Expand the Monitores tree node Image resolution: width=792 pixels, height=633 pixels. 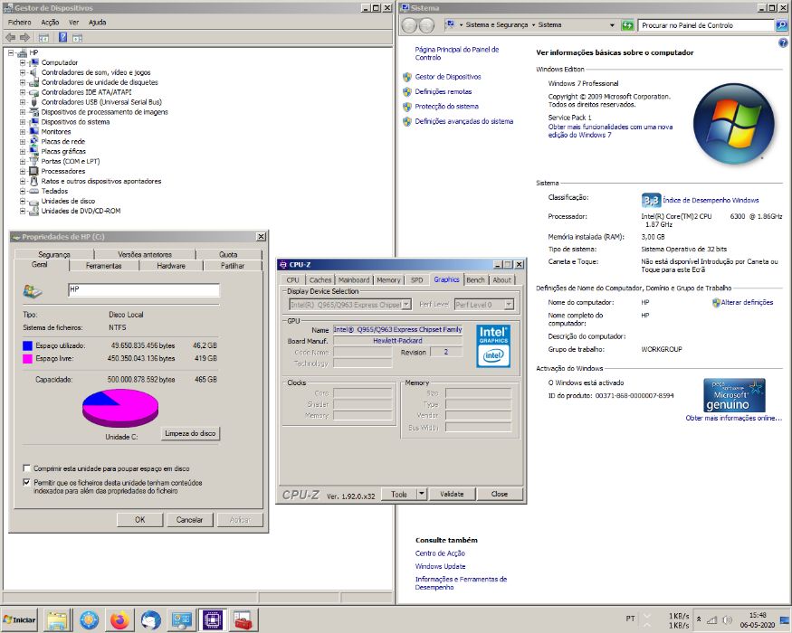pos(23,132)
